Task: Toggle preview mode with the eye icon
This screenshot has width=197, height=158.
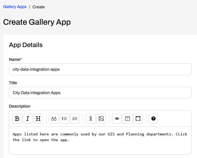Action: (117, 119)
